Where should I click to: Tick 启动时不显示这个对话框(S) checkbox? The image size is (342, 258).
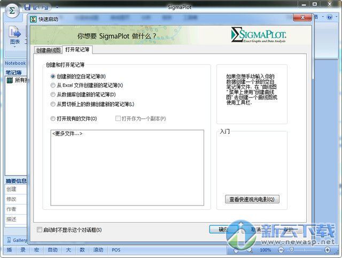40,230
